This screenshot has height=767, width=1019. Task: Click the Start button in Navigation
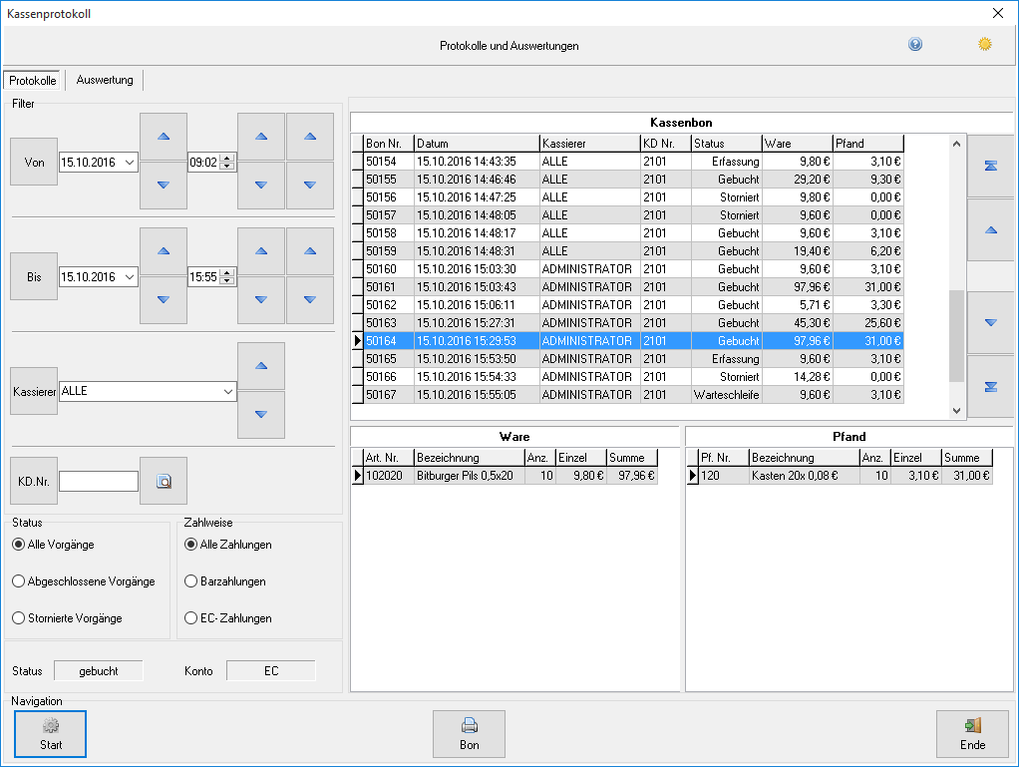50,734
